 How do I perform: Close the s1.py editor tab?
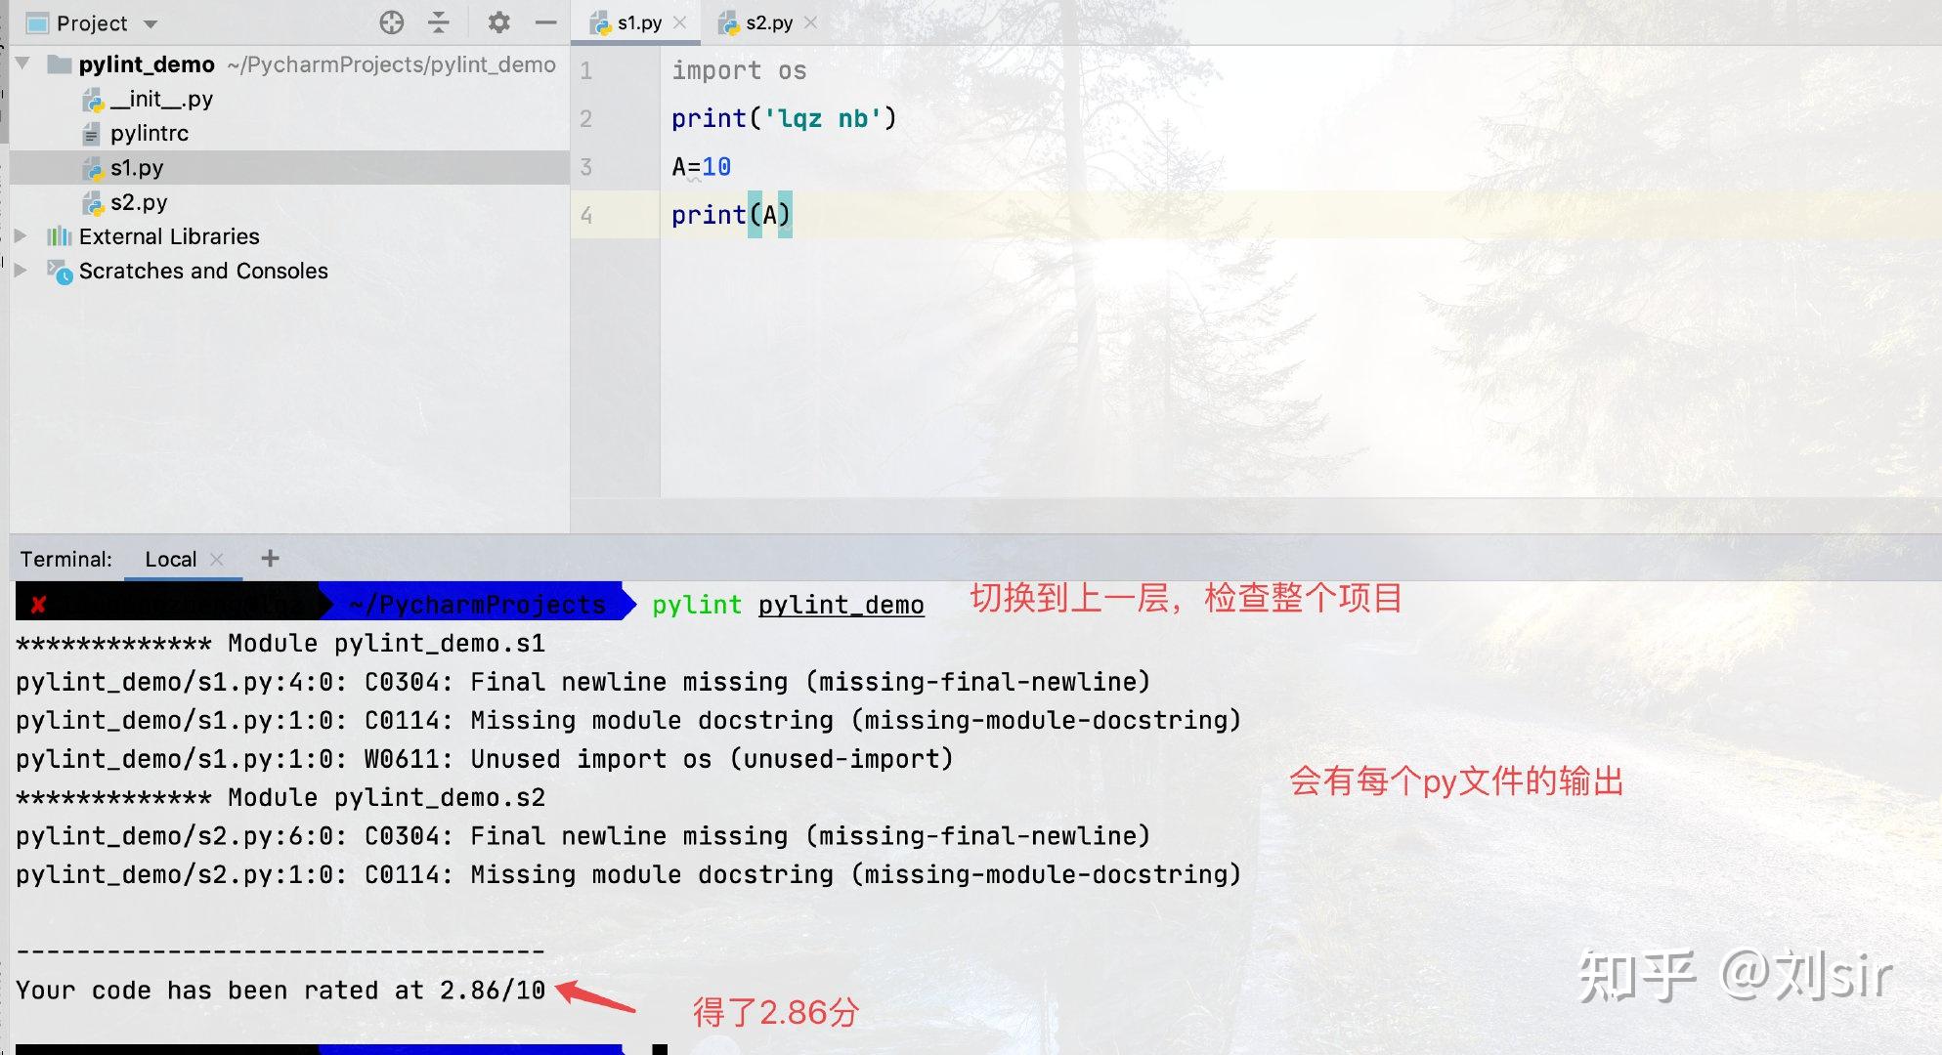click(679, 21)
